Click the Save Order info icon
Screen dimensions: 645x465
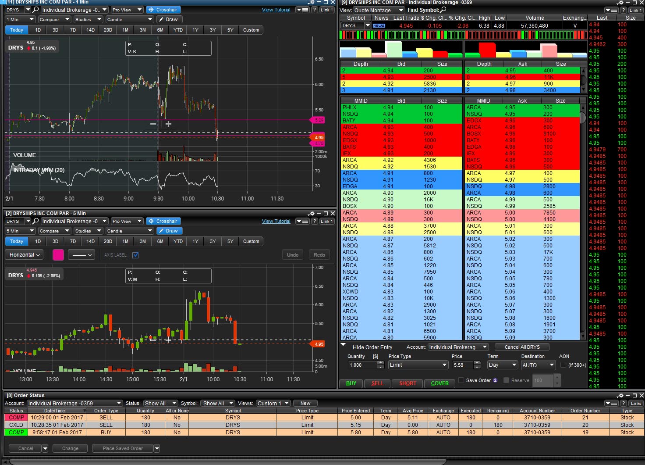(x=495, y=380)
